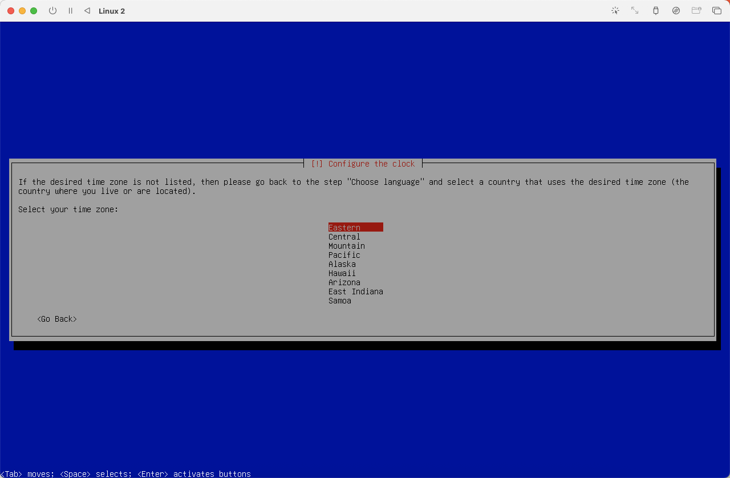Toggle the external display windows view
Viewport: 730px width, 478px height.
point(717,10)
